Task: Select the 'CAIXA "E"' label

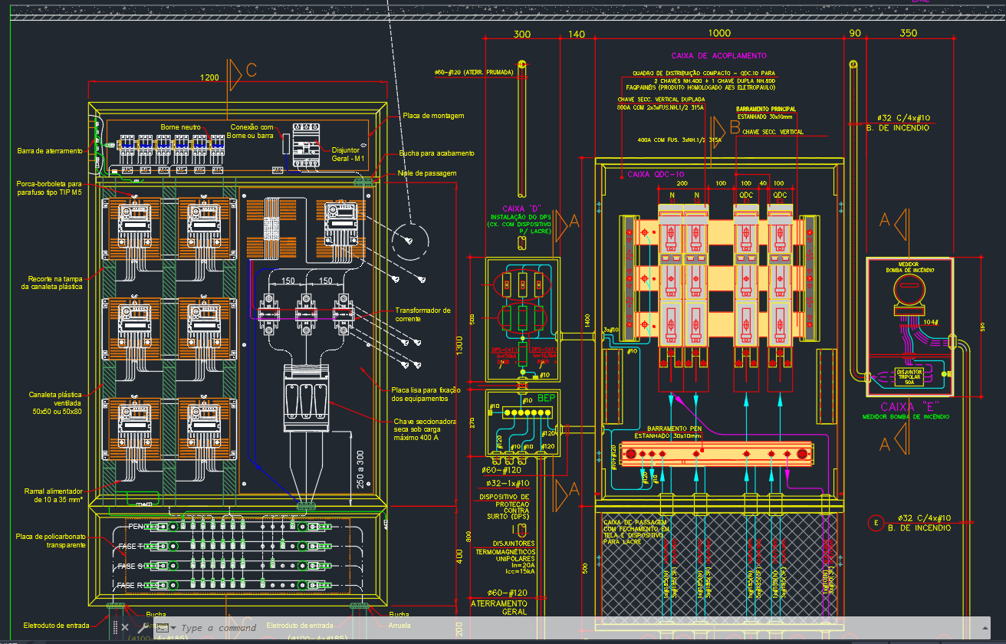Action: pos(909,406)
